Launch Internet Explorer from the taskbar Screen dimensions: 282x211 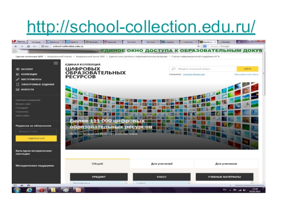click(29, 190)
